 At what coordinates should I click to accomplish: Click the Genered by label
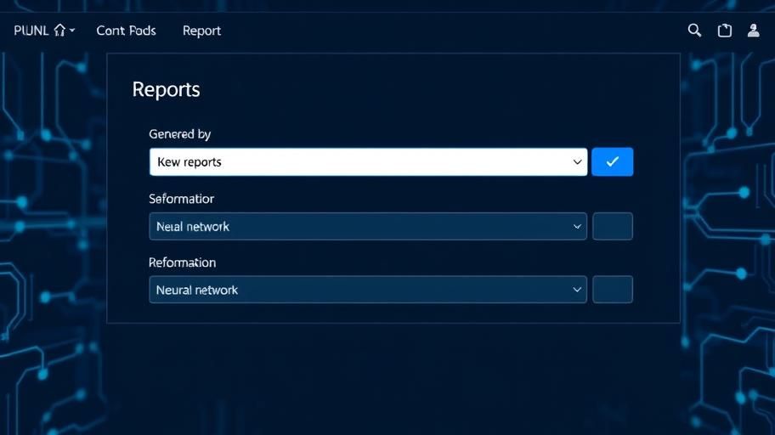click(x=179, y=134)
